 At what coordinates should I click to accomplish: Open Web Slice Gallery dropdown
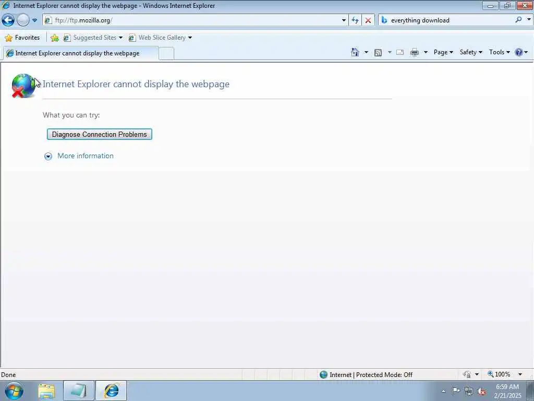tap(161, 38)
